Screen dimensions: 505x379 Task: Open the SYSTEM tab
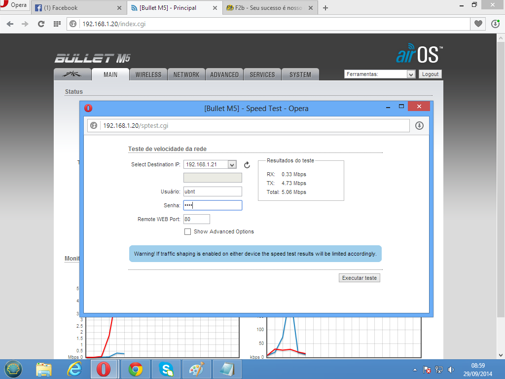click(300, 75)
